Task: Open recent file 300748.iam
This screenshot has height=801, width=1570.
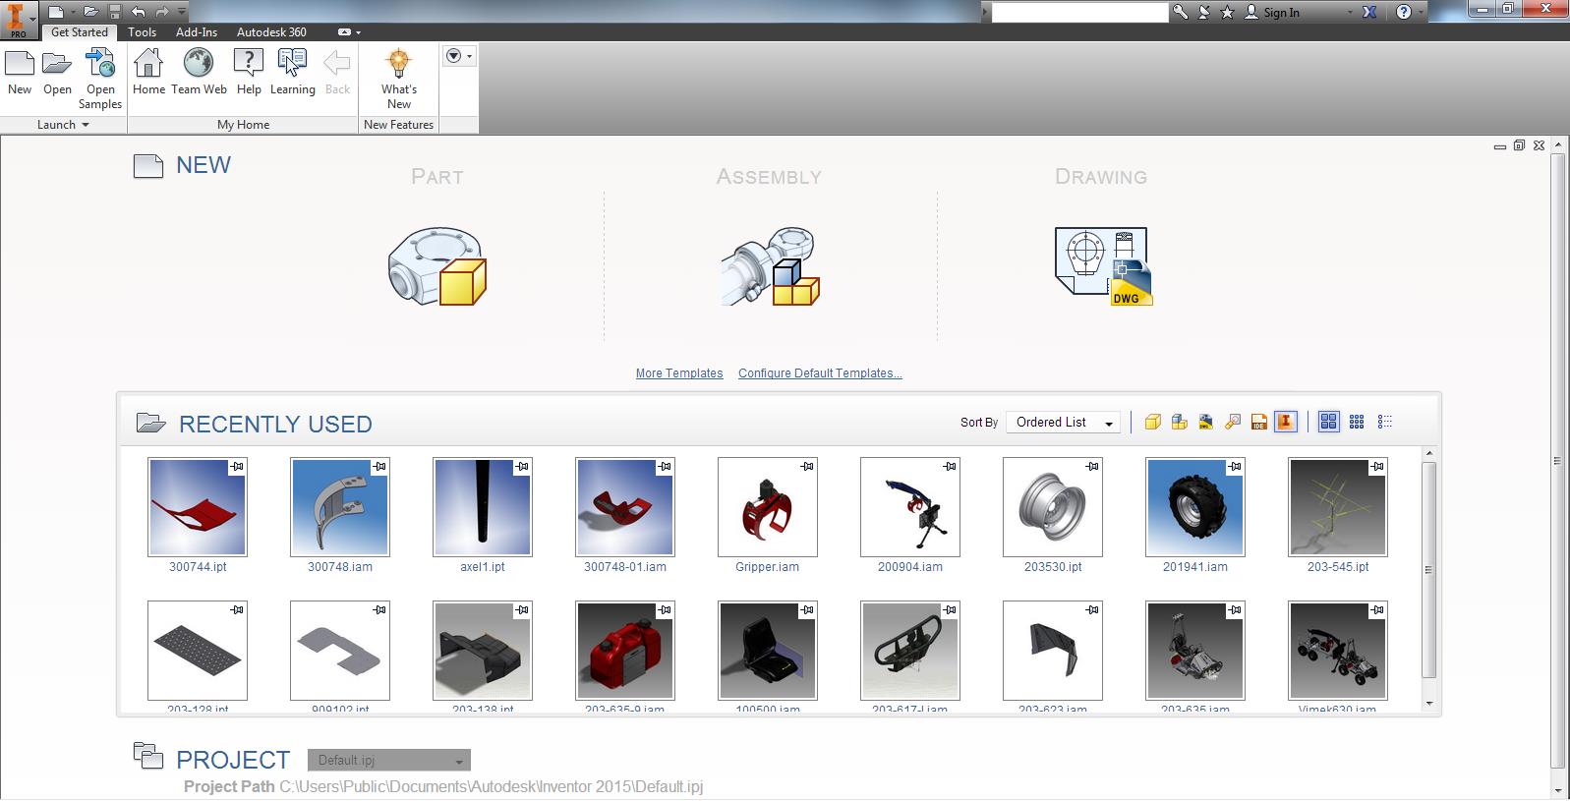Action: click(340, 507)
